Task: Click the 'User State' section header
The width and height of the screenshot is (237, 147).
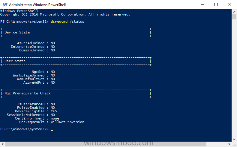Action: click(15, 61)
